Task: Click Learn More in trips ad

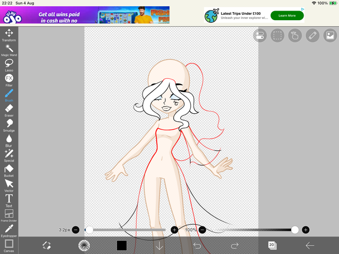Action: pyautogui.click(x=287, y=15)
